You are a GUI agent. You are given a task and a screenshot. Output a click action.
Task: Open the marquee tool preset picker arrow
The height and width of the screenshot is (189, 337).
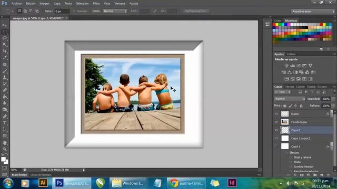coord(13,11)
